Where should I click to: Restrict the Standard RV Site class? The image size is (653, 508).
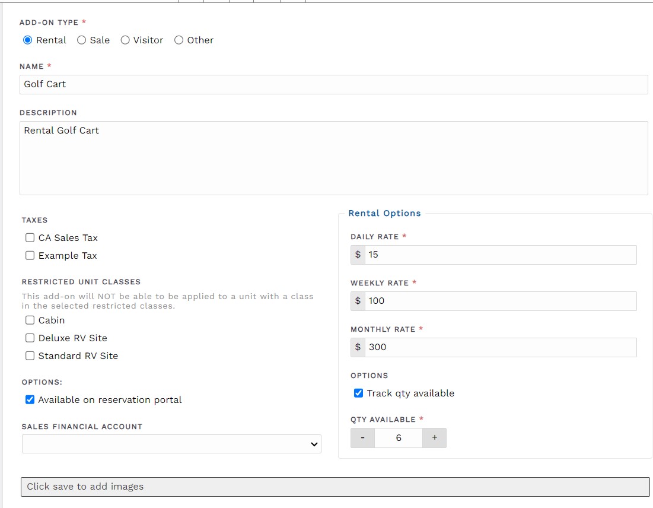tap(30, 356)
